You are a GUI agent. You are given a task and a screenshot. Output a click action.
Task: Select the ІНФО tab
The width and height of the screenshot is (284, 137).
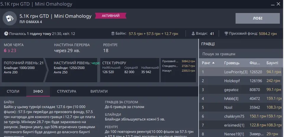pyautogui.click(x=38, y=91)
